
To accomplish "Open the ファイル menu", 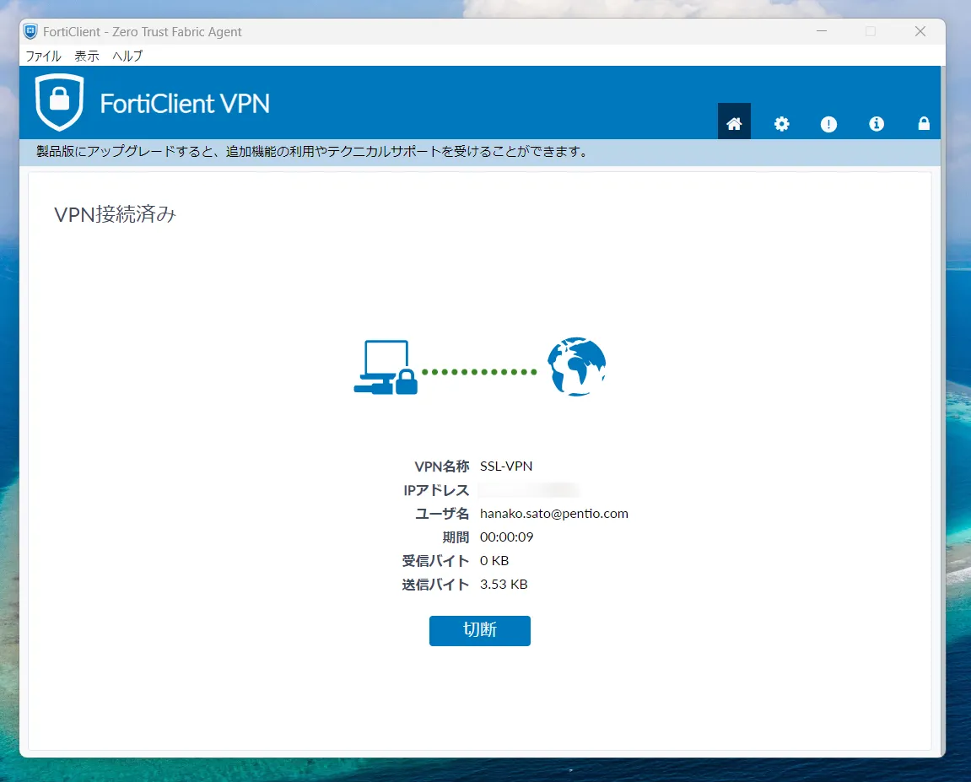I will coord(43,56).
